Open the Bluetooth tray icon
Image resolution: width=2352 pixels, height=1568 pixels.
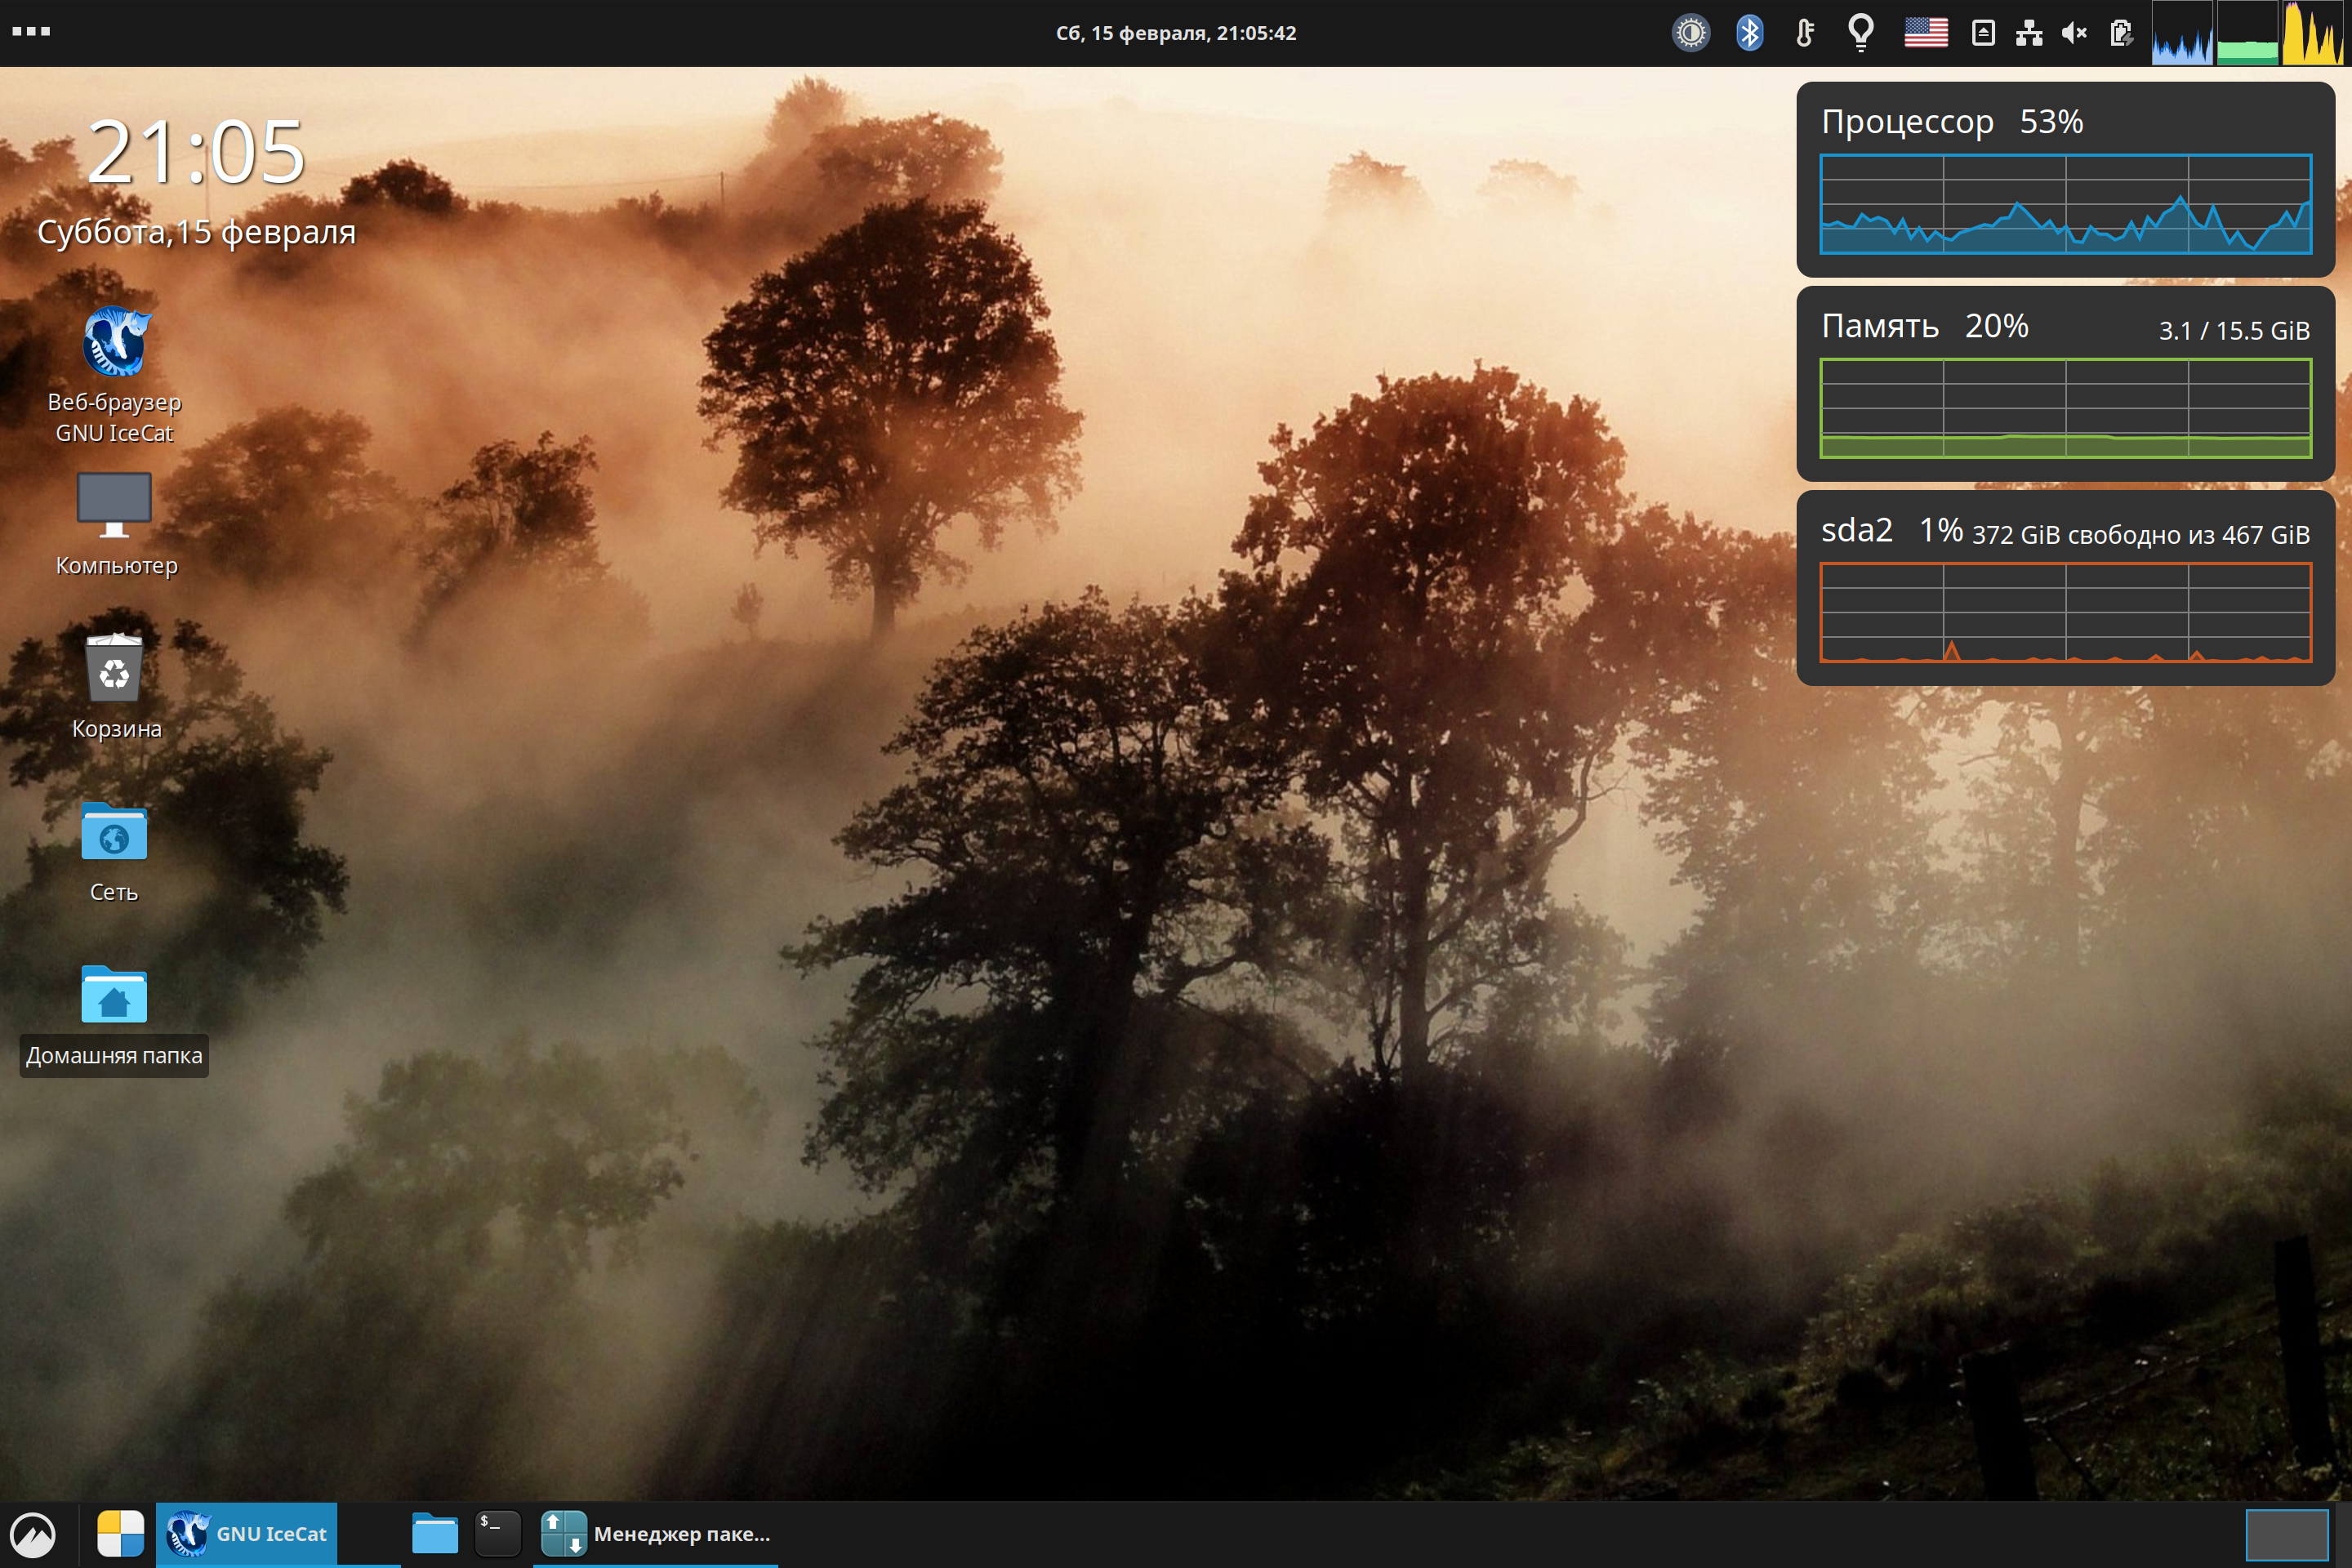[x=1749, y=33]
